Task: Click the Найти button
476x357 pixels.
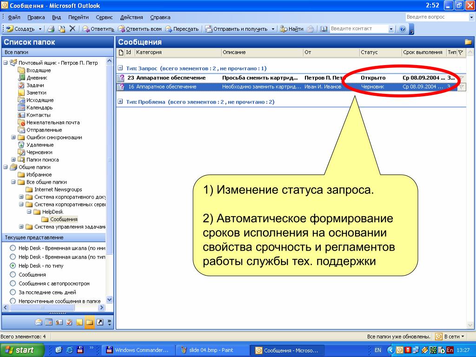Action: 292,29
